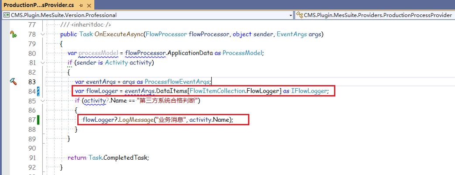Collapse the if activity block at line 85
This screenshot has height=175, width=455.
click(x=42, y=101)
